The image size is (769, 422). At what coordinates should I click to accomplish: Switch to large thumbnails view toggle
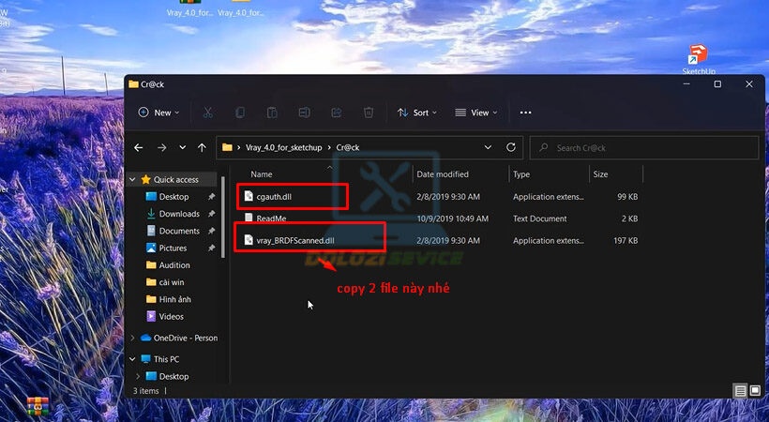coord(753,390)
